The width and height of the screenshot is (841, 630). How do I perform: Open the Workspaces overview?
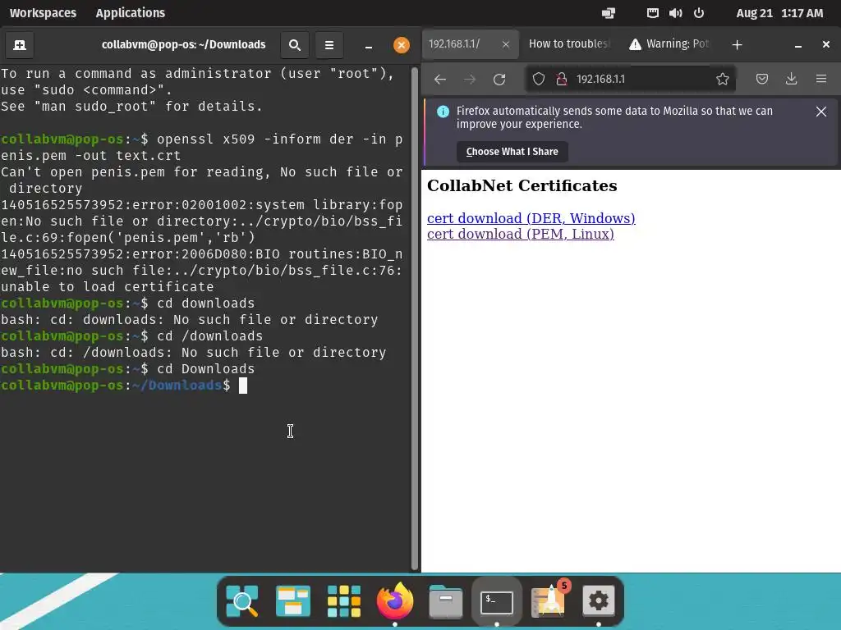coord(43,13)
